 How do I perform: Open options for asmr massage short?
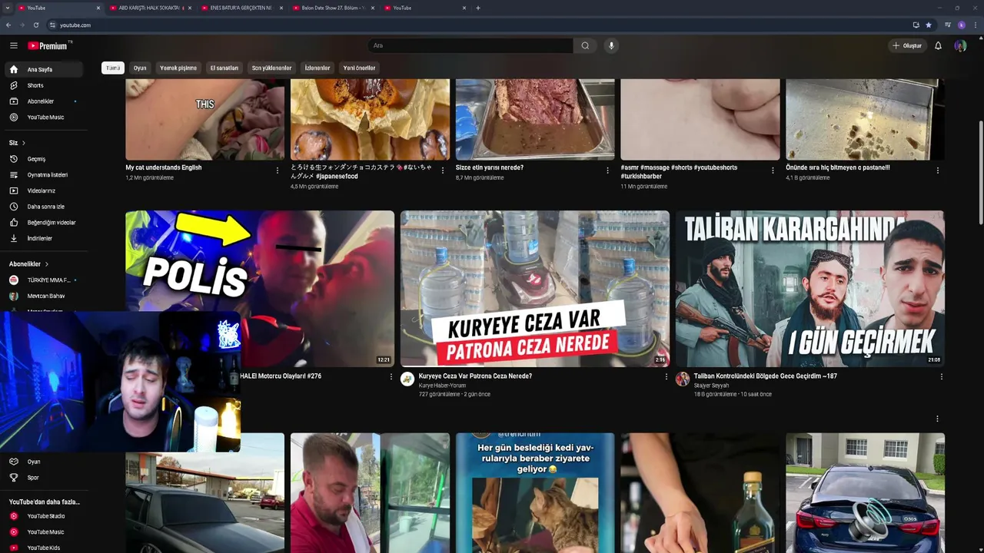[773, 171]
